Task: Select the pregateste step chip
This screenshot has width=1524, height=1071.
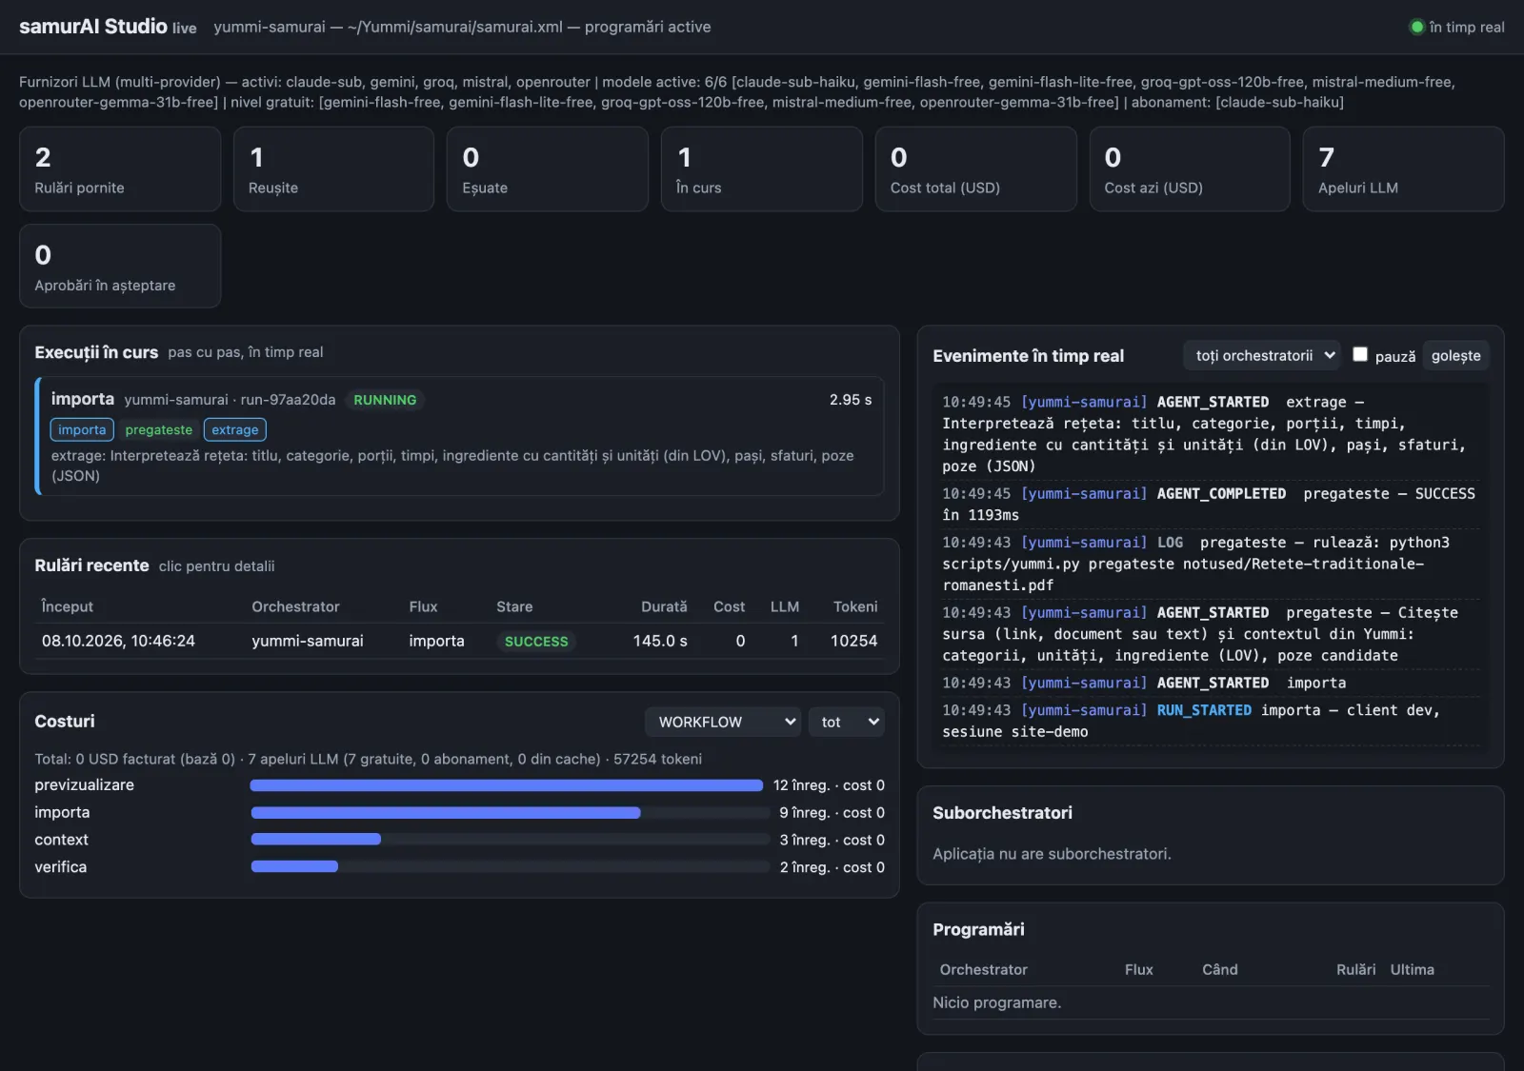Action: point(159,429)
